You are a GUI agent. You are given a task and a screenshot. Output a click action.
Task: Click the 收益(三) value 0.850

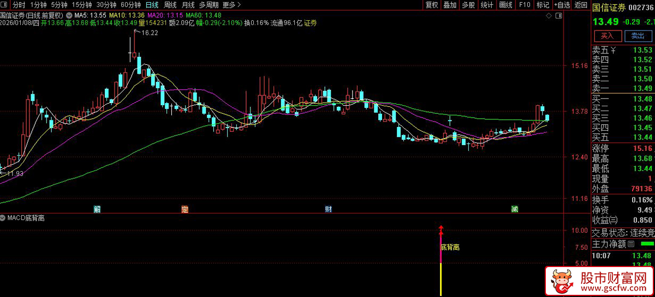click(642, 220)
